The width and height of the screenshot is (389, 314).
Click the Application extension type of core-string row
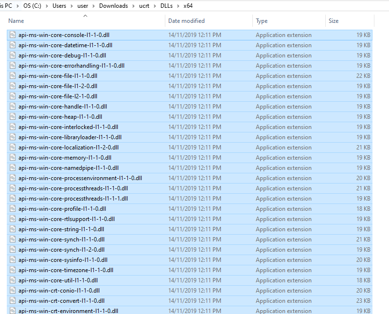pos(283,229)
